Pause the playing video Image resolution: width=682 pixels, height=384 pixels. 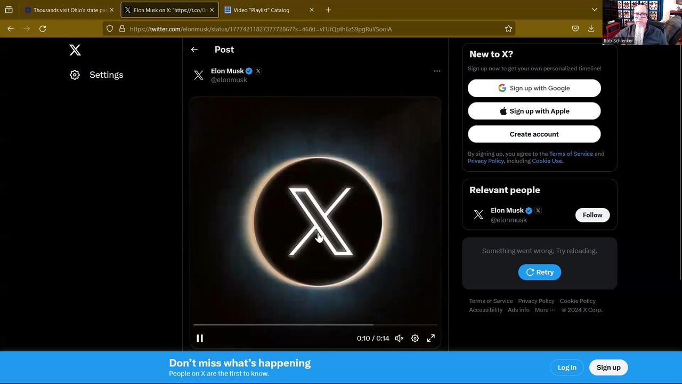pos(200,338)
